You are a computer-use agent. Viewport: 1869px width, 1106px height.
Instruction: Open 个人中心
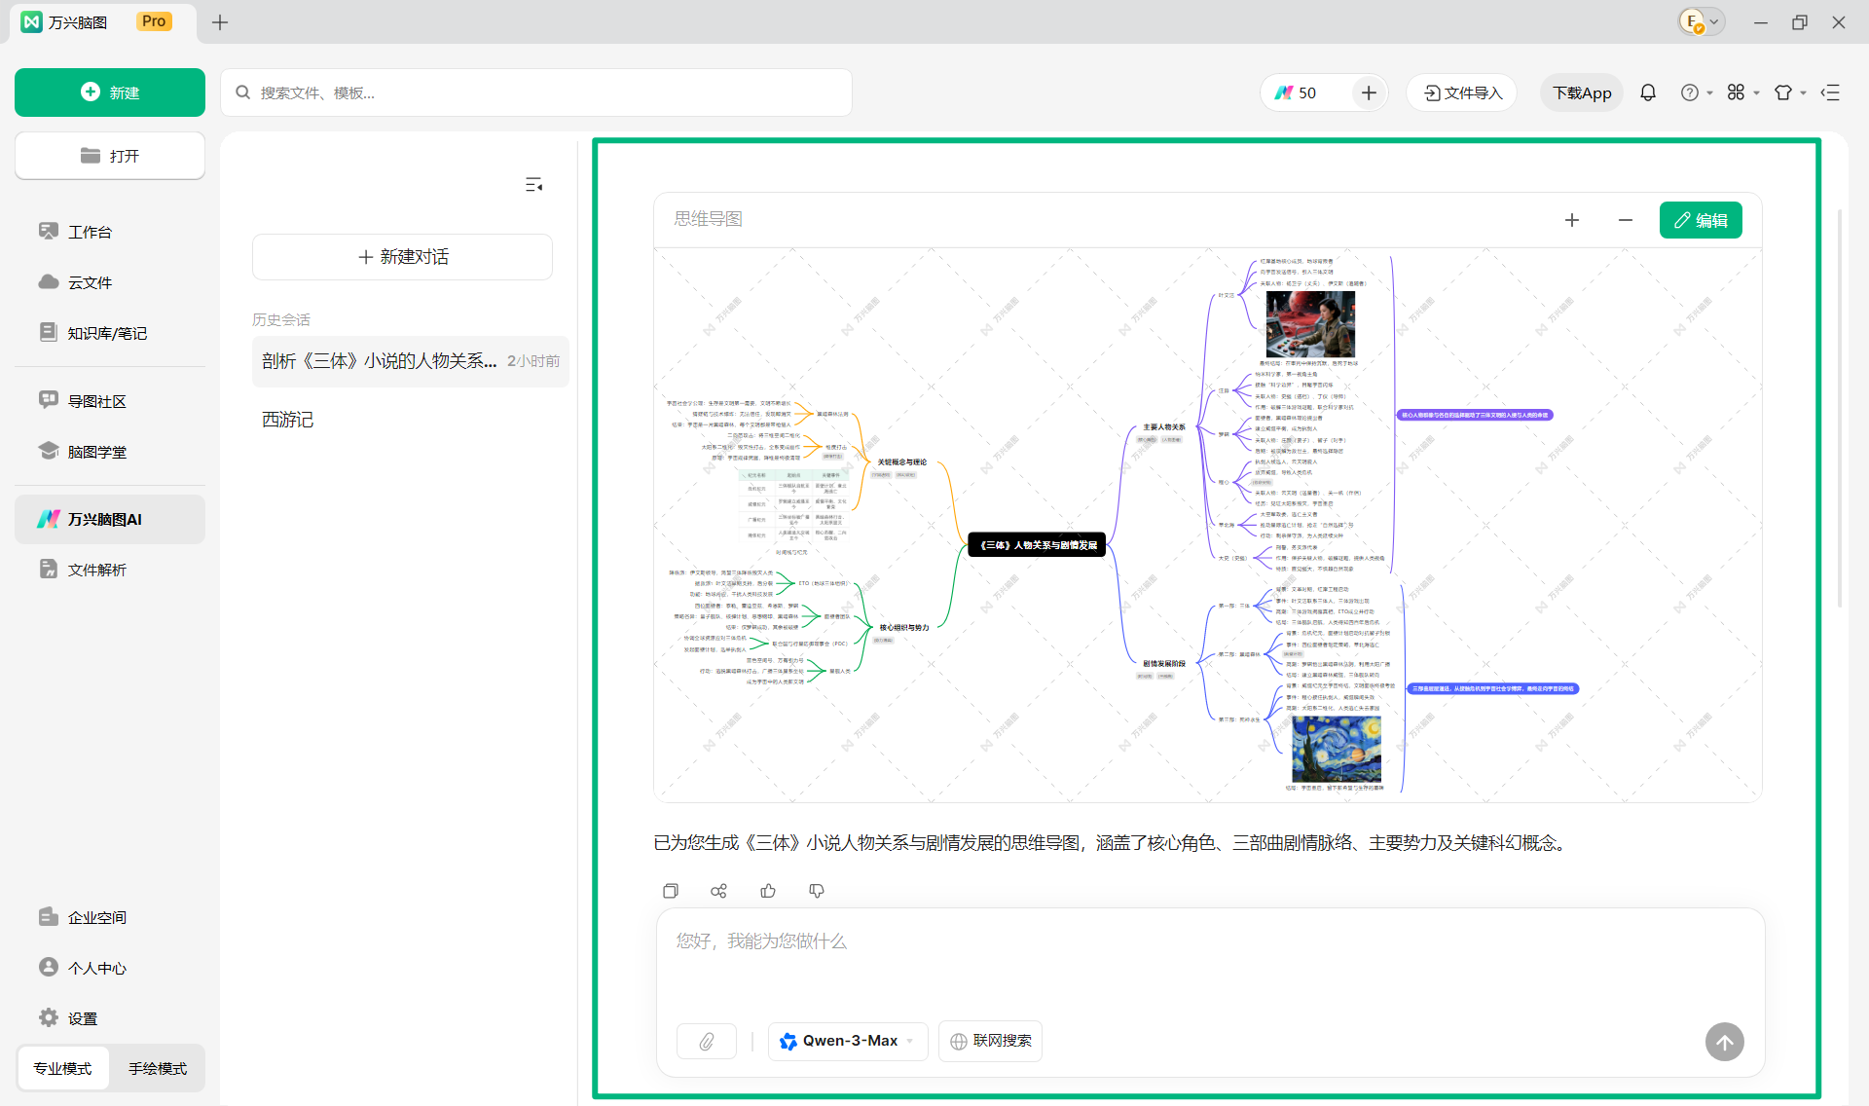[110, 968]
